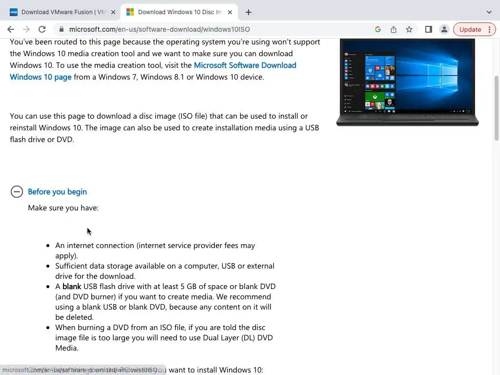Screen dimensions: 500x375
Task: Click the VMware favicon on first tab
Action: pyautogui.click(x=14, y=12)
